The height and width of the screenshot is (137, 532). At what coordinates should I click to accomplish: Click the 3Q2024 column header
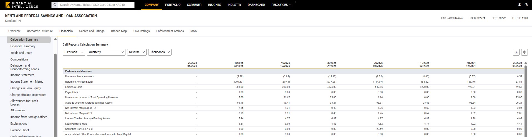pos(517,64)
